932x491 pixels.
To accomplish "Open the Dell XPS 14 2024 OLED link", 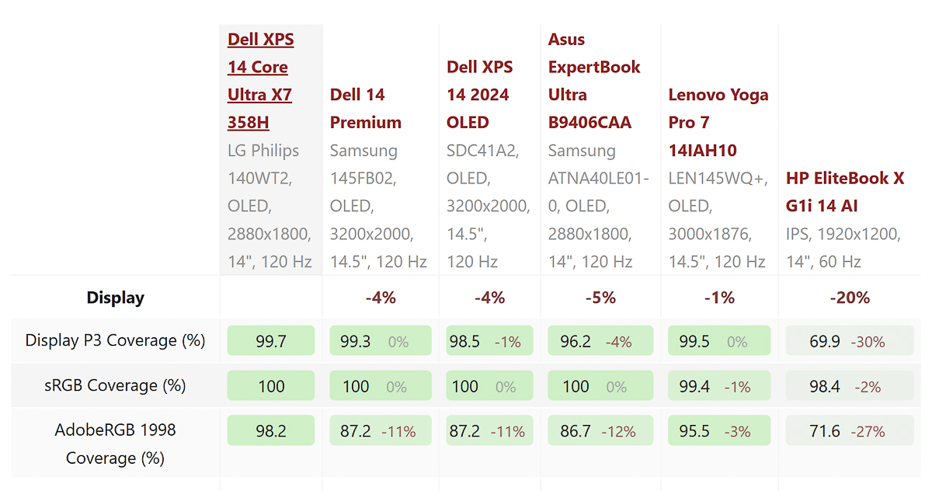I will pyautogui.click(x=478, y=95).
